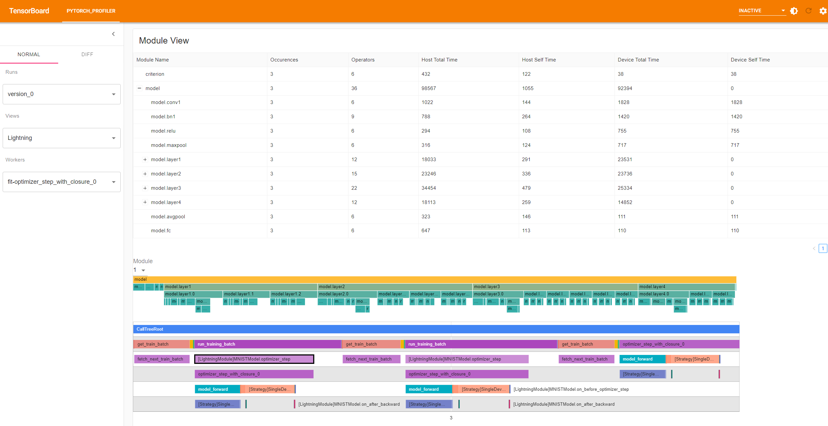Click the third get_train_batch bar

(586, 344)
